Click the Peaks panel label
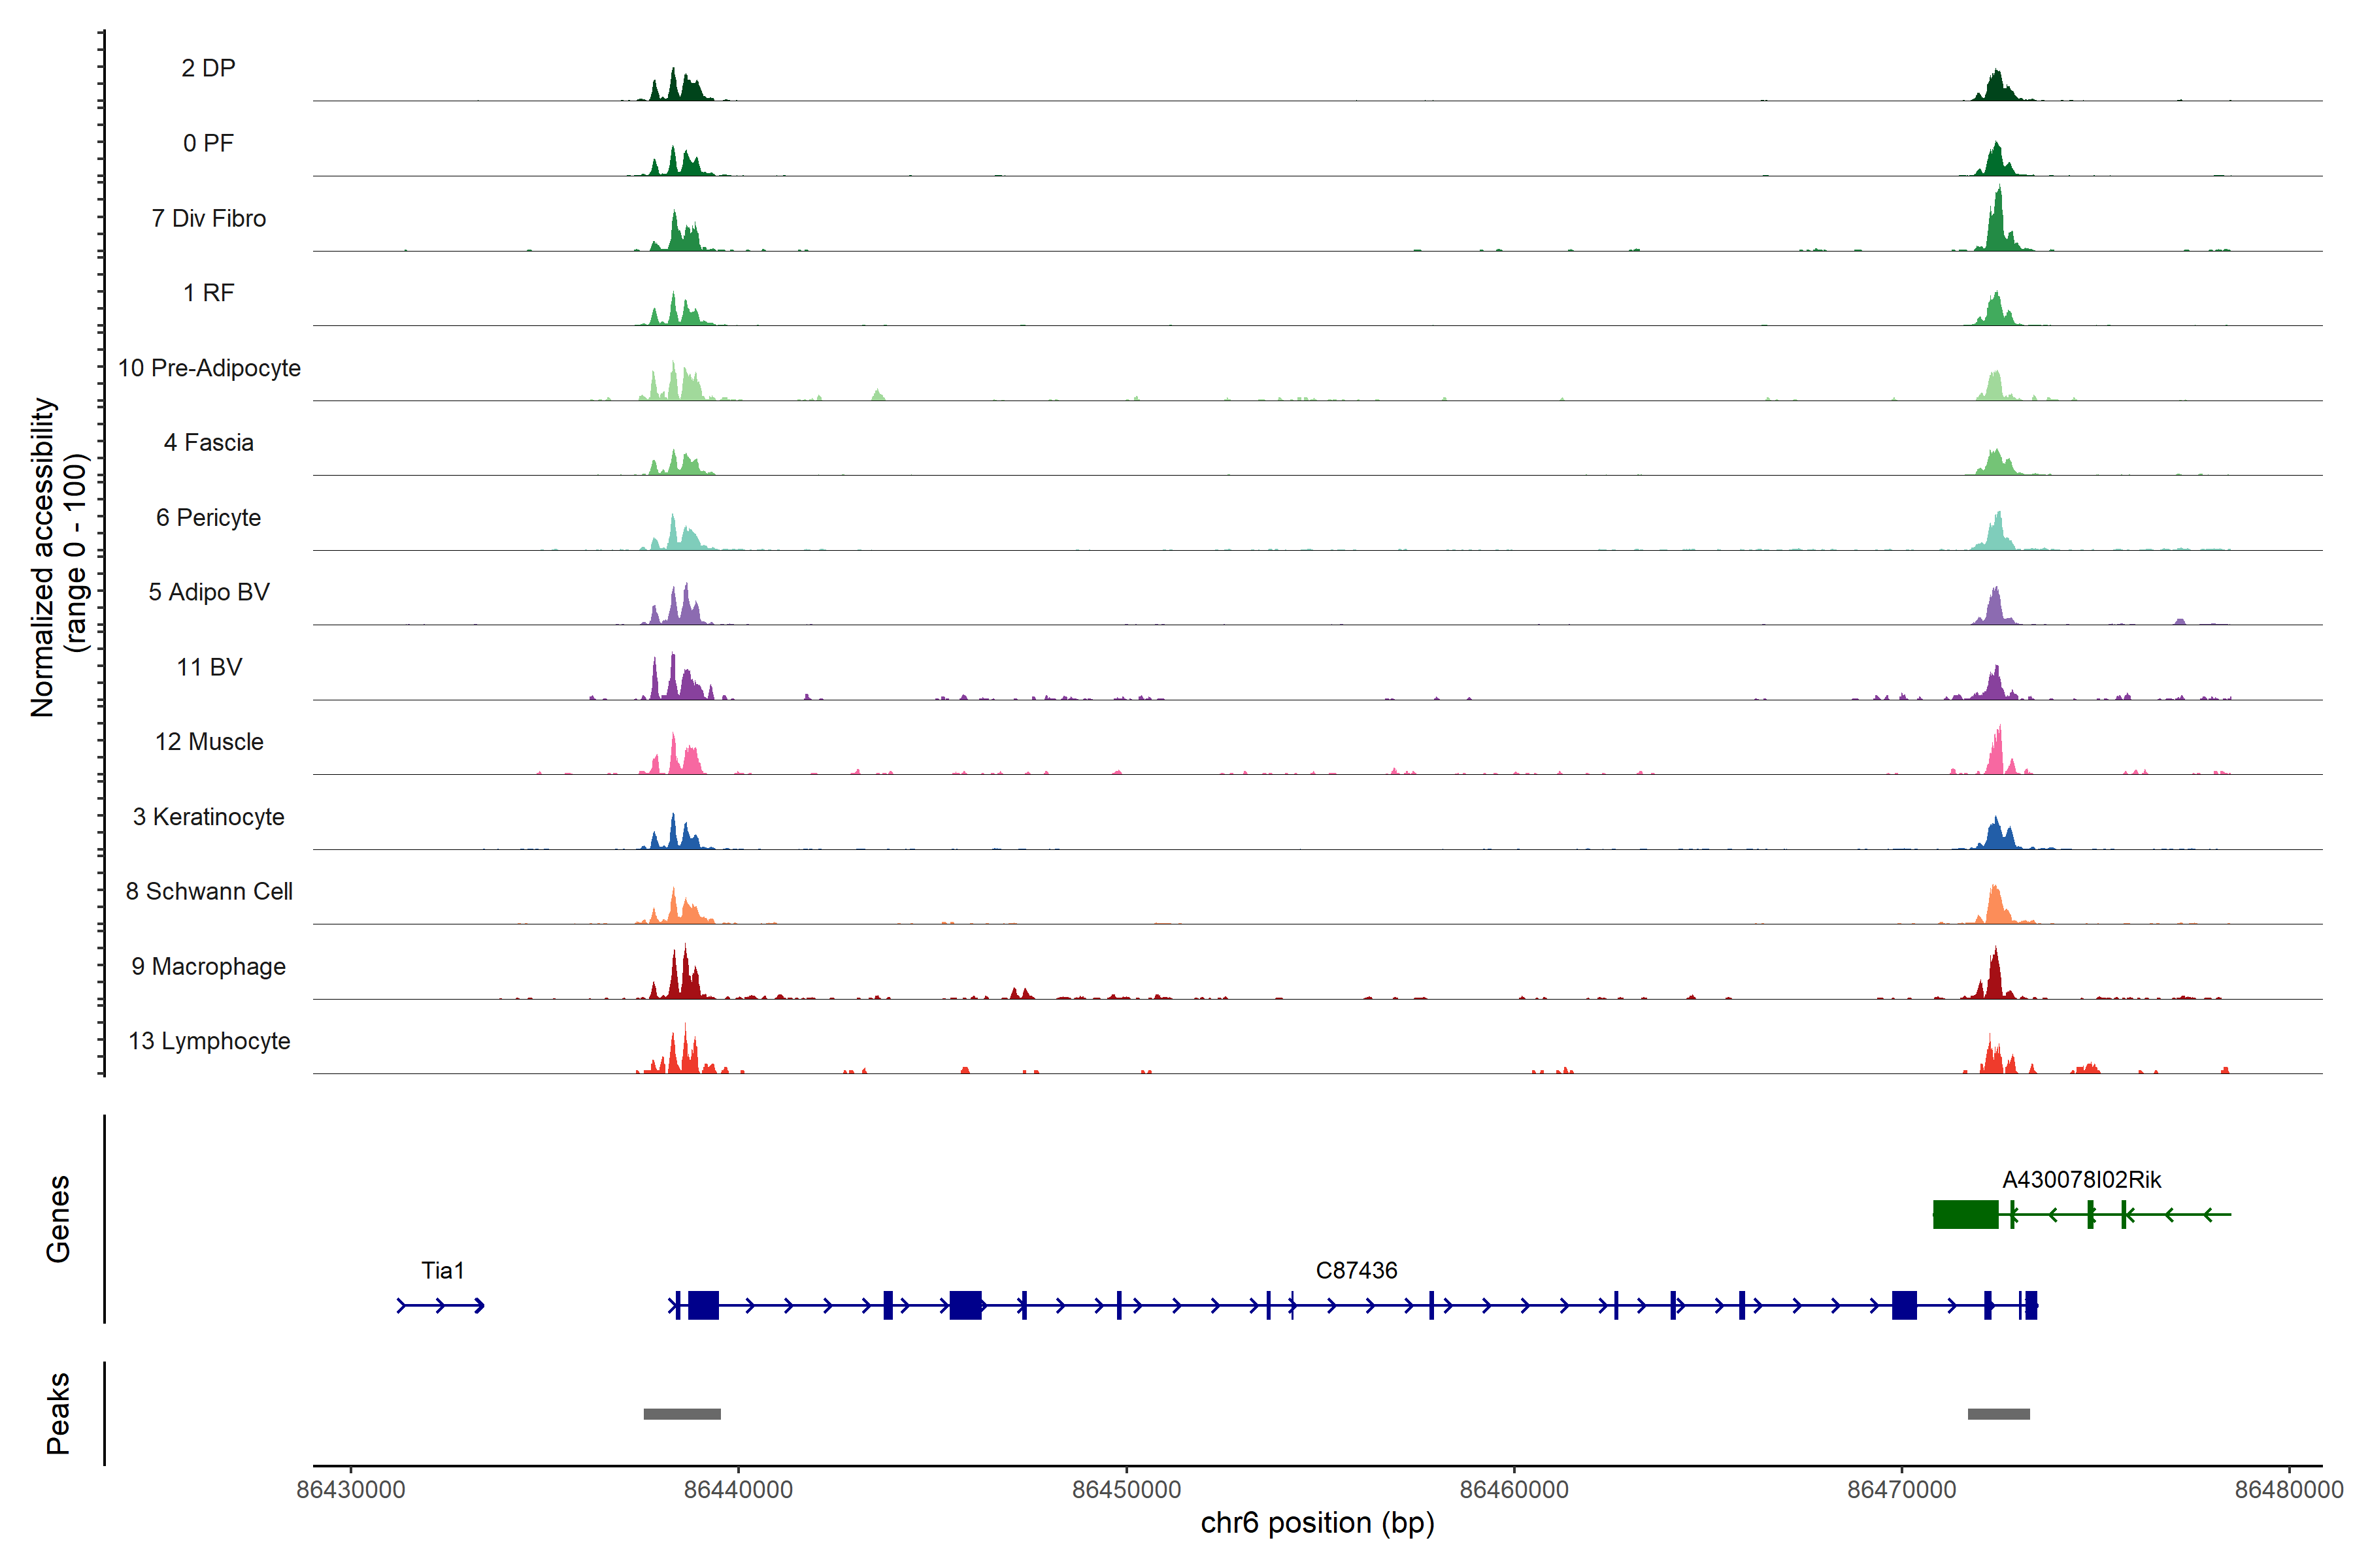The image size is (2353, 1568). (x=58, y=1413)
